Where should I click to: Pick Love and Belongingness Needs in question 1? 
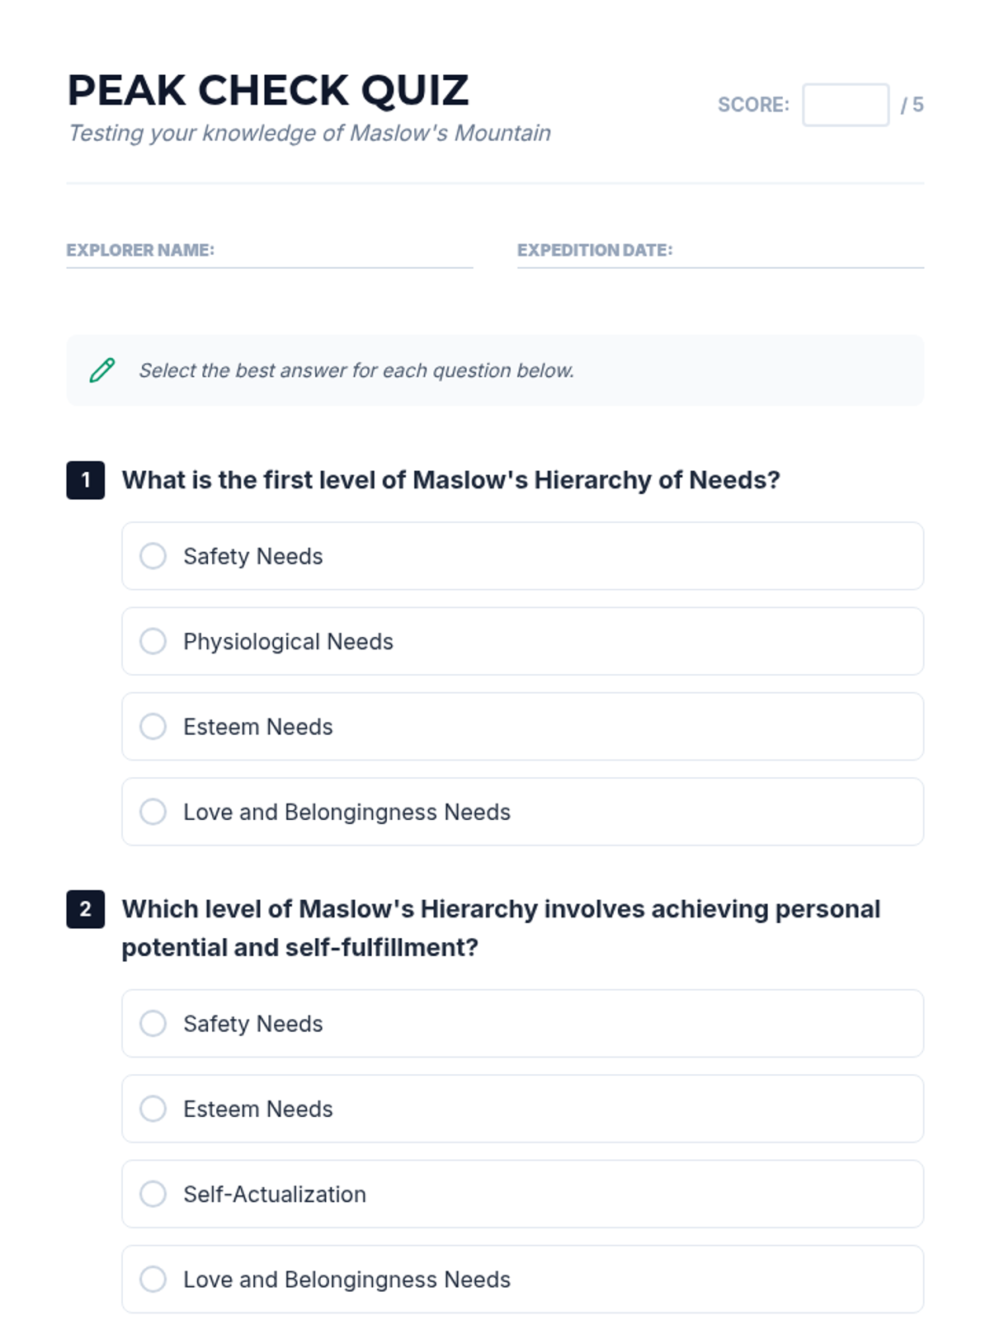(x=153, y=812)
